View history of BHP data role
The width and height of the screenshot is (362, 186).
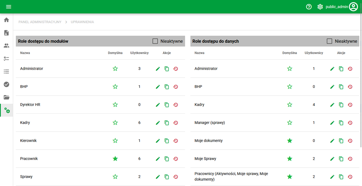[350, 87]
